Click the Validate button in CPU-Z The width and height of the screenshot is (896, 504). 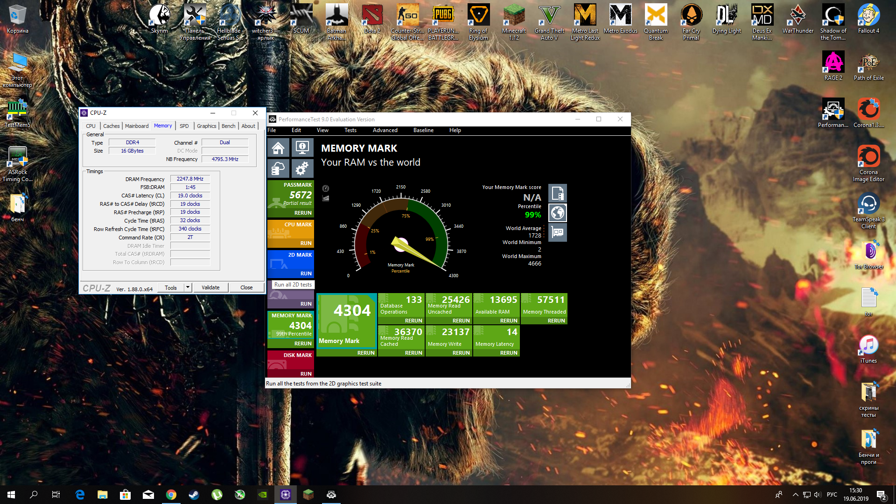210,287
